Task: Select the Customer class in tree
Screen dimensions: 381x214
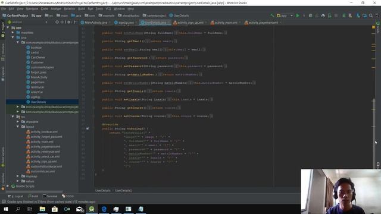Action: click(37, 62)
